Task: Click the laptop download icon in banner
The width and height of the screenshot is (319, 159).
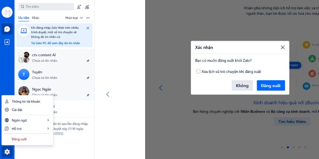Action: [x=24, y=31]
